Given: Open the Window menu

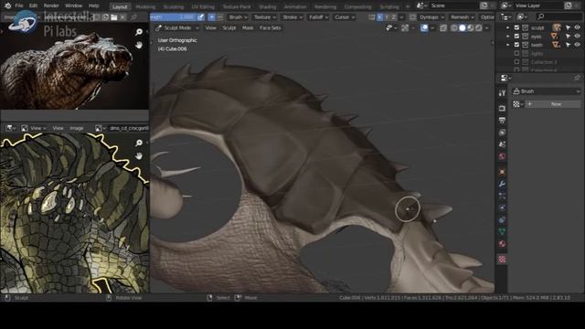Looking at the screenshot, I should click(73, 6).
